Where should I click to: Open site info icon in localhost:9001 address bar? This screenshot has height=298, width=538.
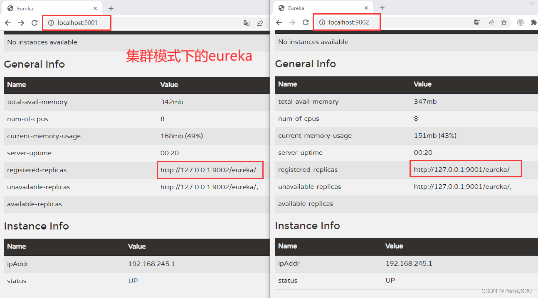click(51, 23)
